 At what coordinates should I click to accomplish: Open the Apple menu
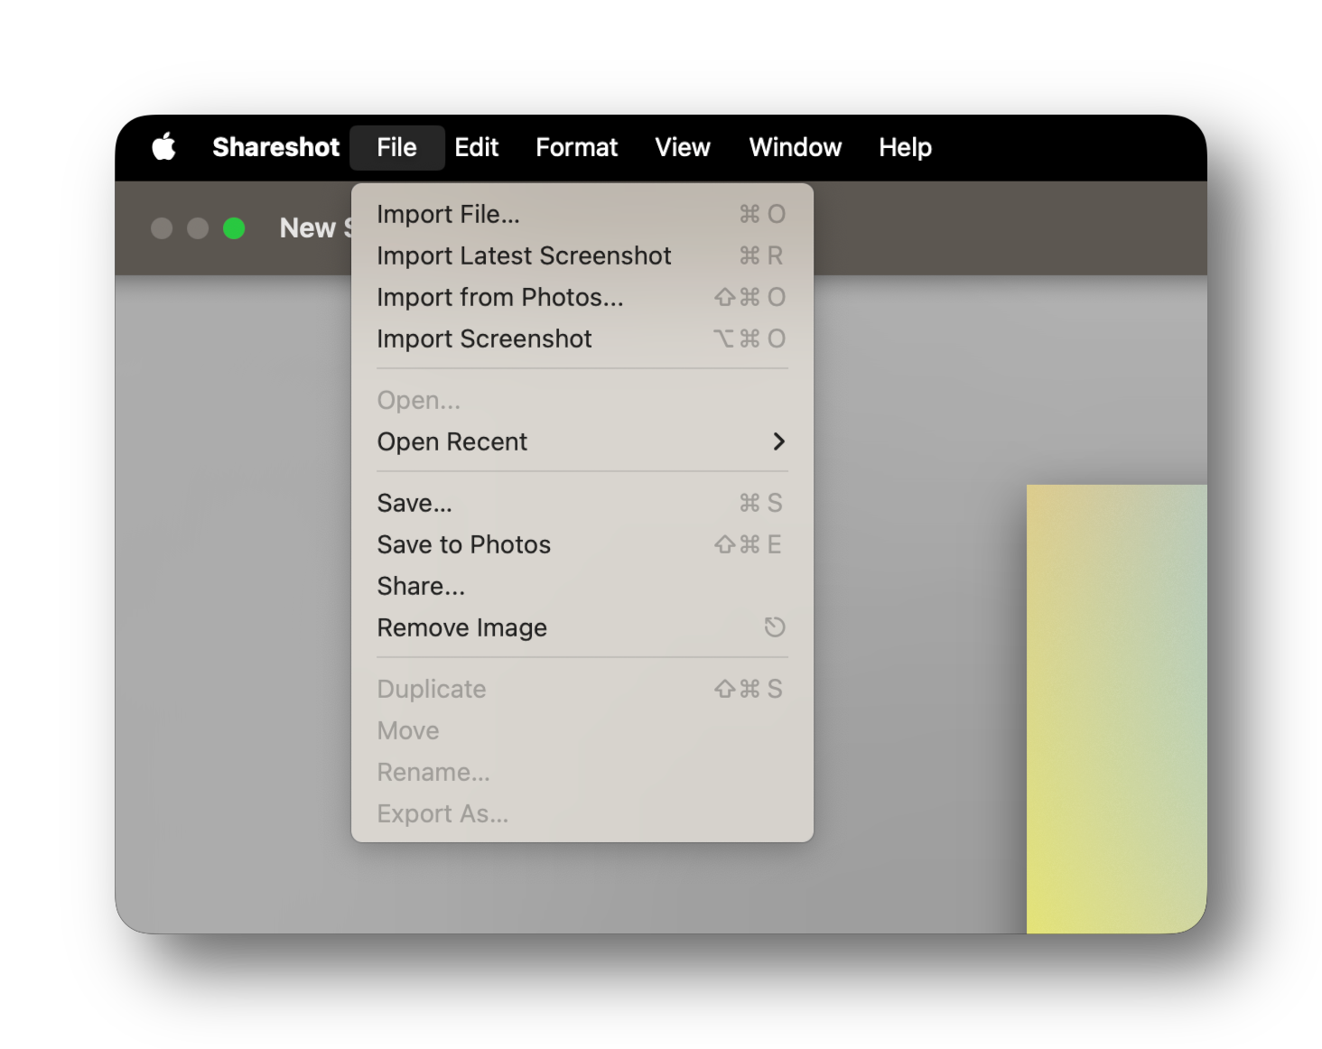[163, 147]
